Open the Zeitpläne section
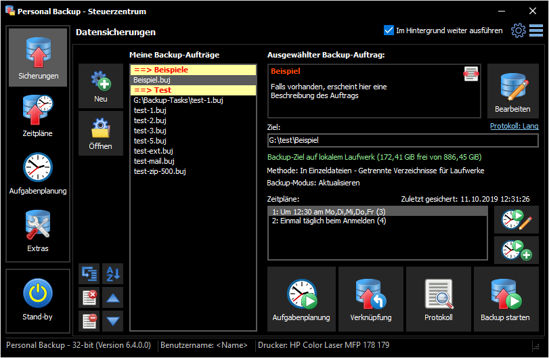The width and height of the screenshot is (549, 358). click(38, 116)
